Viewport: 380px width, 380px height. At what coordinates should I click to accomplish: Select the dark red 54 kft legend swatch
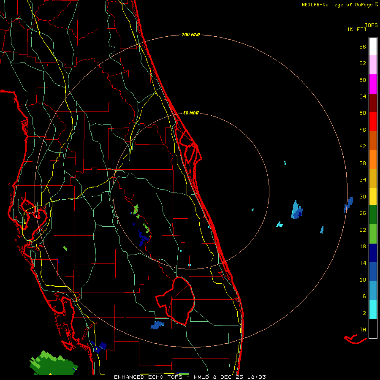tap(373, 103)
